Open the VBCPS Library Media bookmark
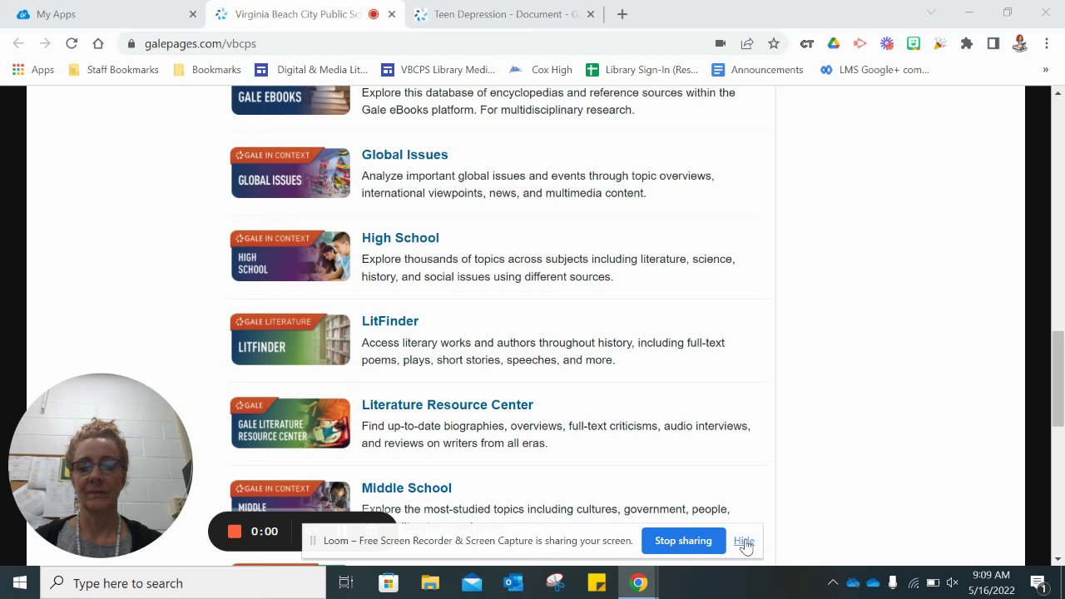This screenshot has width=1065, height=599. tap(438, 70)
